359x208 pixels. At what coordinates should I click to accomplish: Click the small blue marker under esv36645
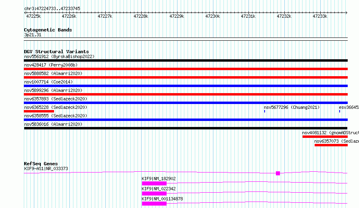[x=340, y=111]
